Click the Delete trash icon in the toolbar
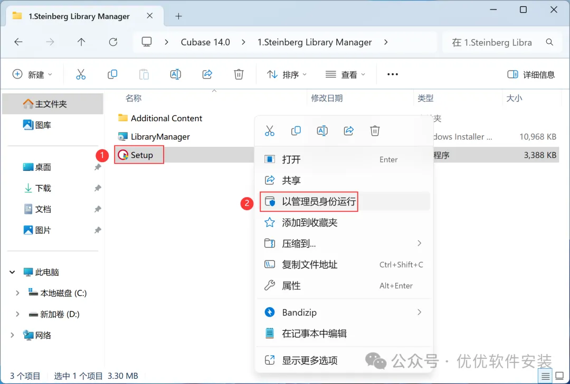 (239, 74)
